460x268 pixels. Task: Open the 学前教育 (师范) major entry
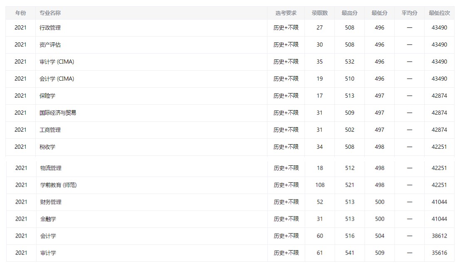(58, 185)
